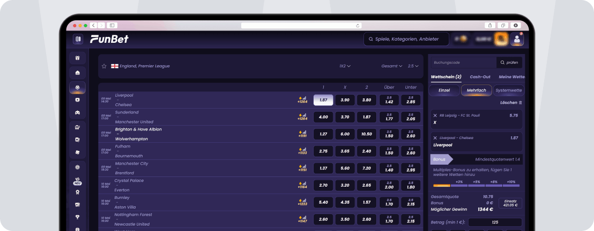Remove Liverpool - Chelsea bet from slip
This screenshot has height=231, width=594.
click(435, 138)
